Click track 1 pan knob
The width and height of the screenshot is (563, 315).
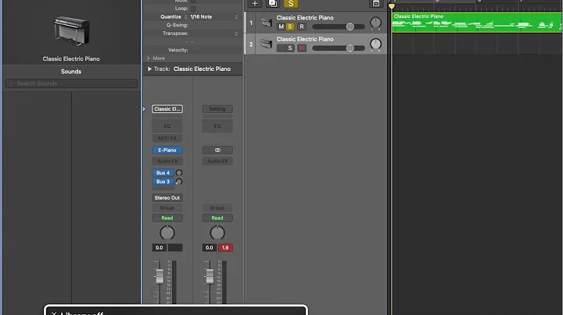click(x=375, y=23)
